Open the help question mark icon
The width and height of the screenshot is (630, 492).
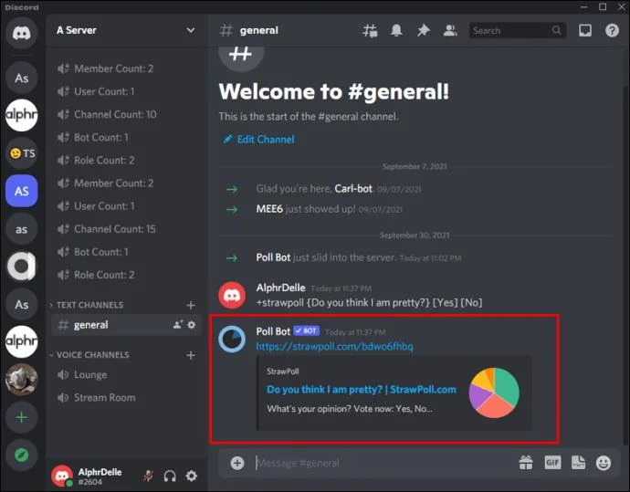612,30
